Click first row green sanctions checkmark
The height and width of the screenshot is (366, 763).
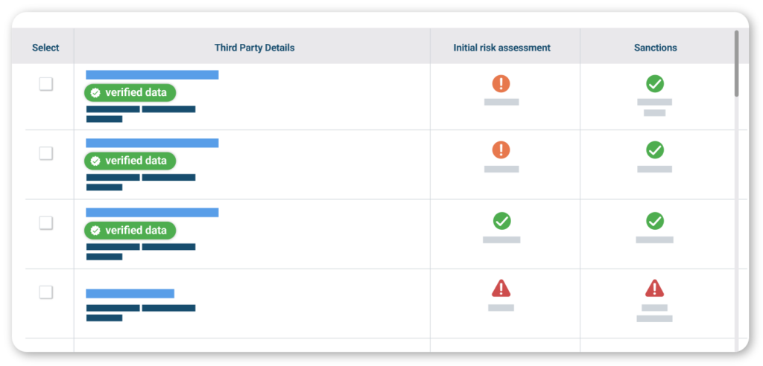655,84
